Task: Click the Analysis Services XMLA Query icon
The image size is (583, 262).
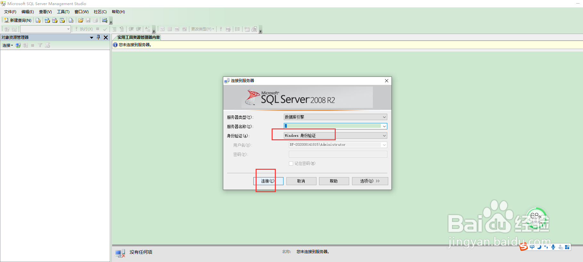Action: click(62, 20)
